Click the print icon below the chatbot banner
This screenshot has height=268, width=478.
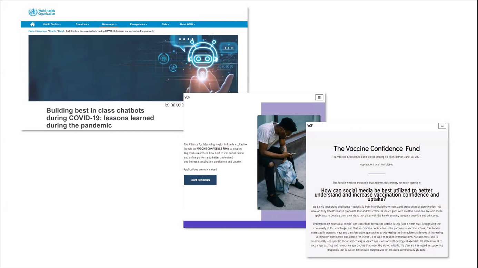tap(167, 105)
